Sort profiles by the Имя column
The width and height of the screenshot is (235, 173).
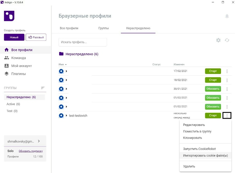point(61,64)
